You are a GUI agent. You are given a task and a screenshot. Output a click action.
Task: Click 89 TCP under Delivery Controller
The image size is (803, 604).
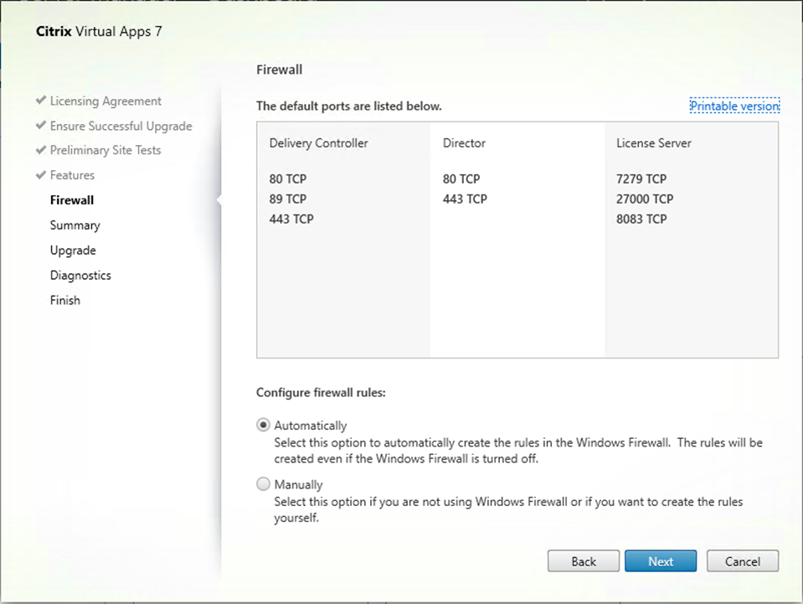point(288,199)
